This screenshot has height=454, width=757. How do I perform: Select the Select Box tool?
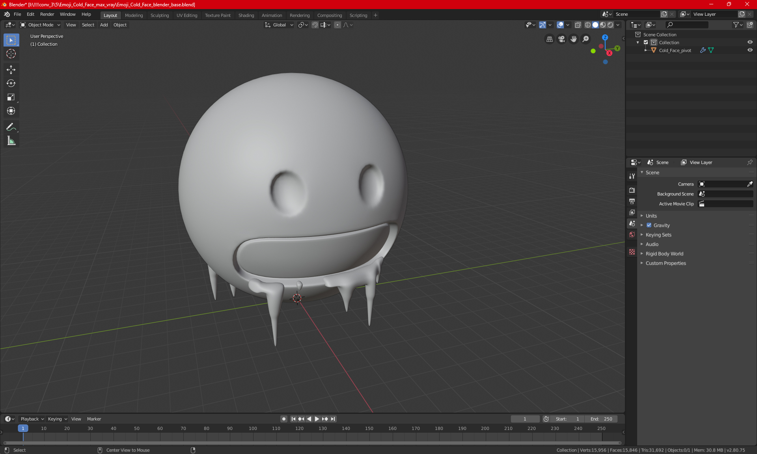[x=11, y=40]
